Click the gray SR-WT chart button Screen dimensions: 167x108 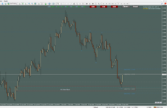coord(126,7)
